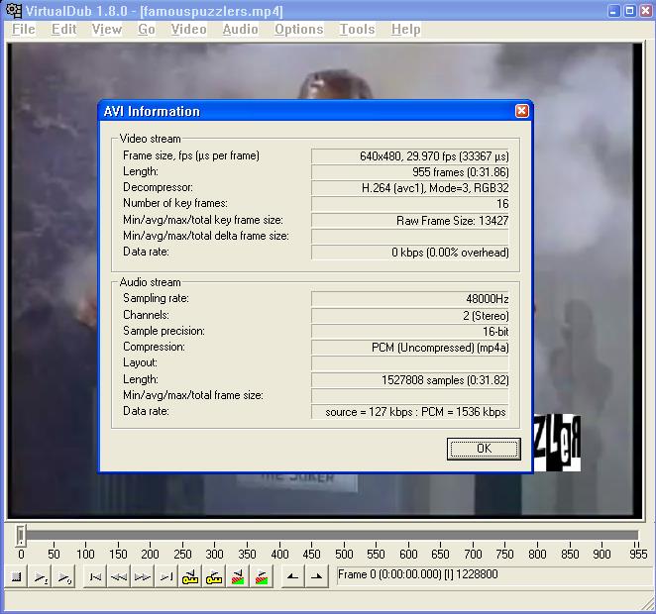Click the 800 mark on the timeline

tap(537, 554)
